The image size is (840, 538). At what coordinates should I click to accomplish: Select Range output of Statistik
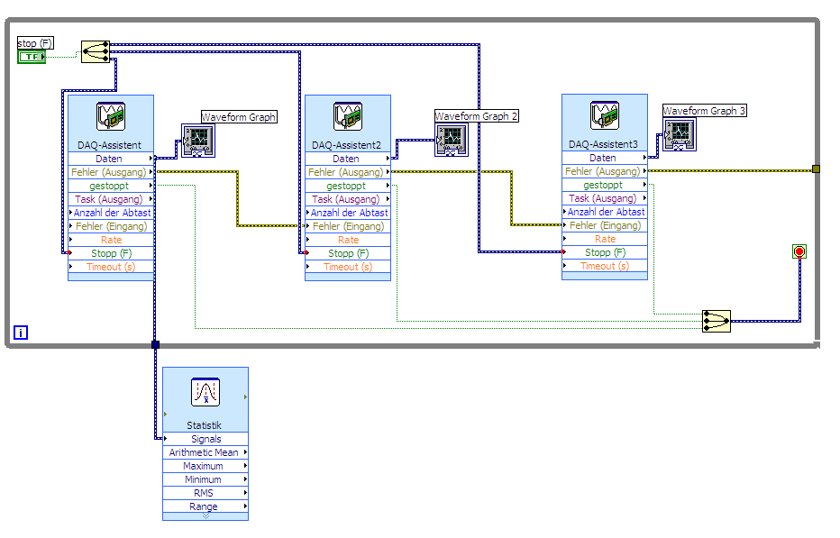(x=205, y=506)
